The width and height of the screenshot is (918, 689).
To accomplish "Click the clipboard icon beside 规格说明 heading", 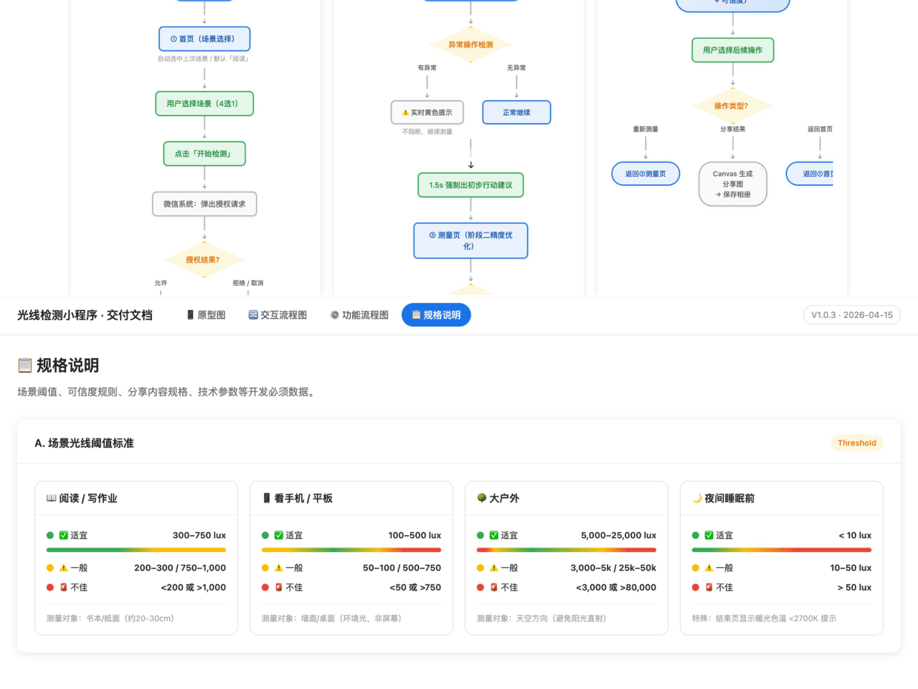I will (25, 365).
